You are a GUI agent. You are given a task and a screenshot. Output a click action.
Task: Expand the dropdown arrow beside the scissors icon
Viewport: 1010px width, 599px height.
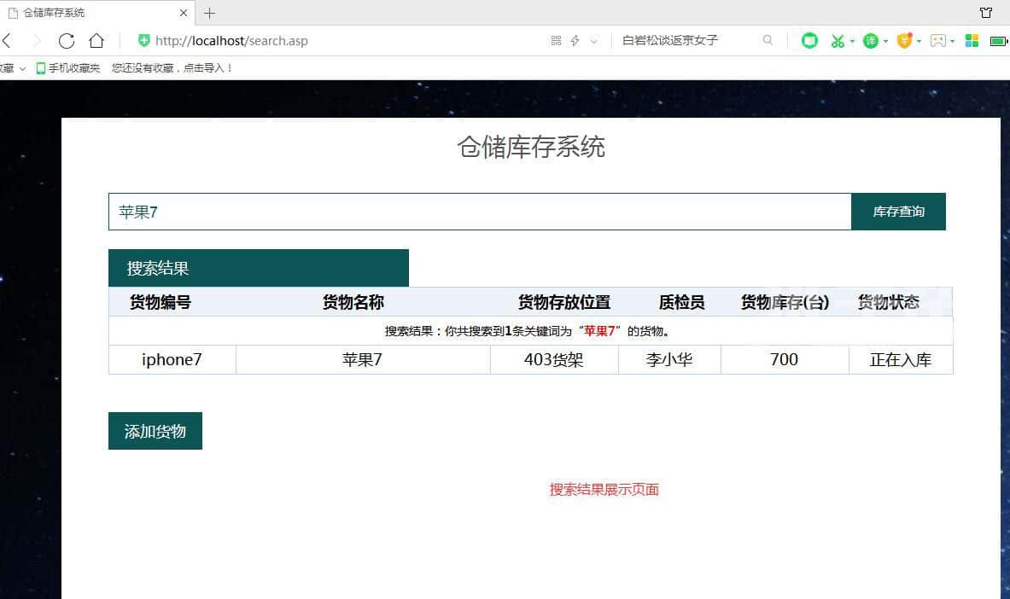point(852,41)
